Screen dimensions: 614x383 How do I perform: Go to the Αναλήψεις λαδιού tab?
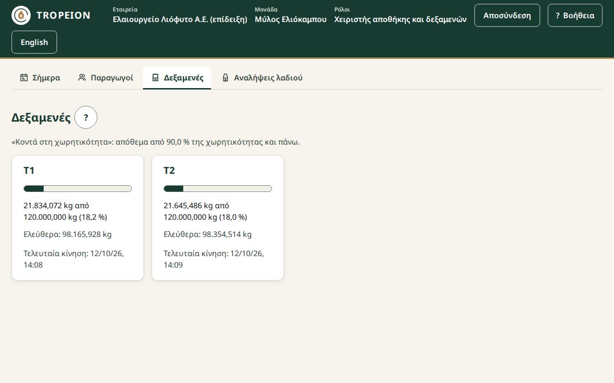[x=262, y=78]
